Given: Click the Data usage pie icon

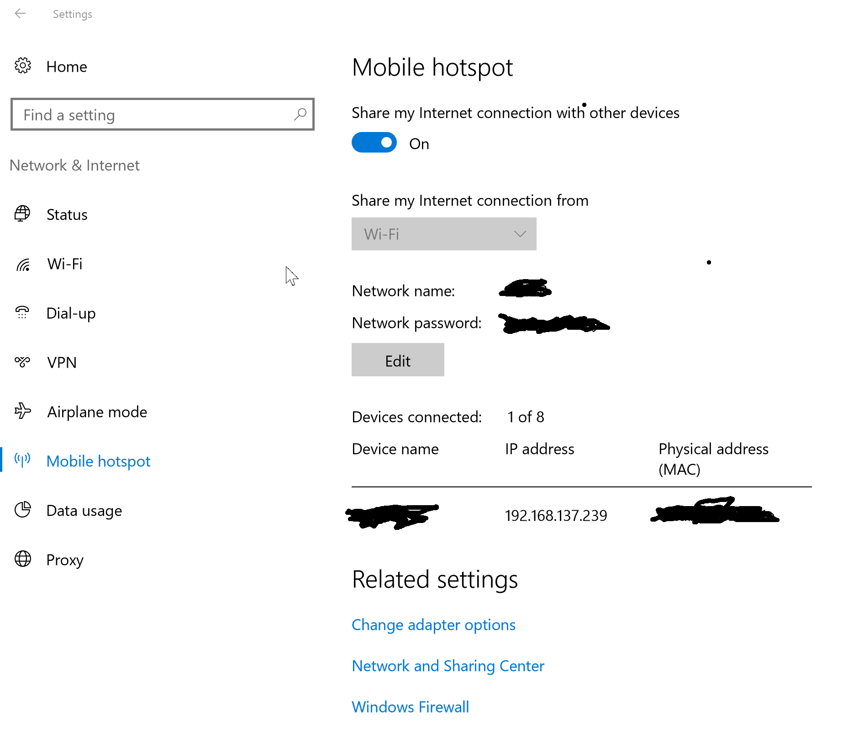Looking at the screenshot, I should coord(22,510).
